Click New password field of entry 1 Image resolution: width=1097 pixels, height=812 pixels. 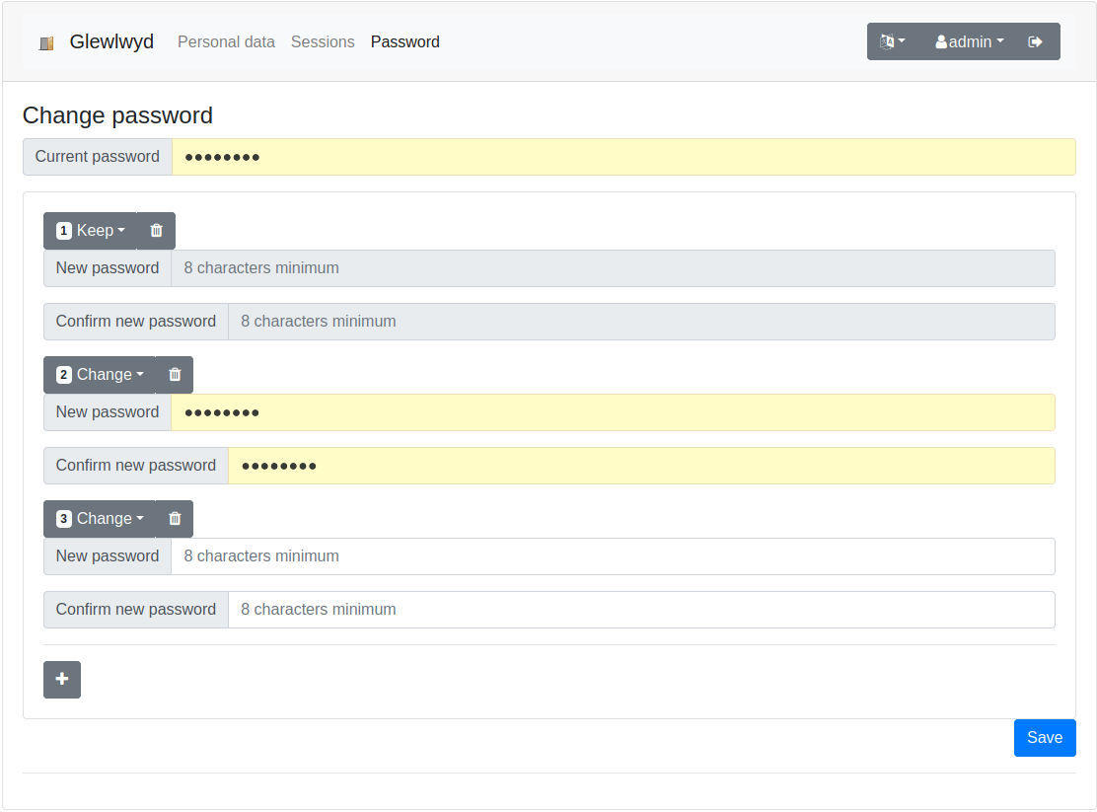click(x=613, y=268)
